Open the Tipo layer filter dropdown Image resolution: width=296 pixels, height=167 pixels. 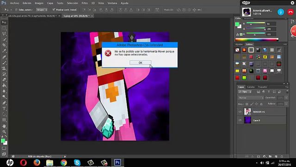(x=245, y=92)
